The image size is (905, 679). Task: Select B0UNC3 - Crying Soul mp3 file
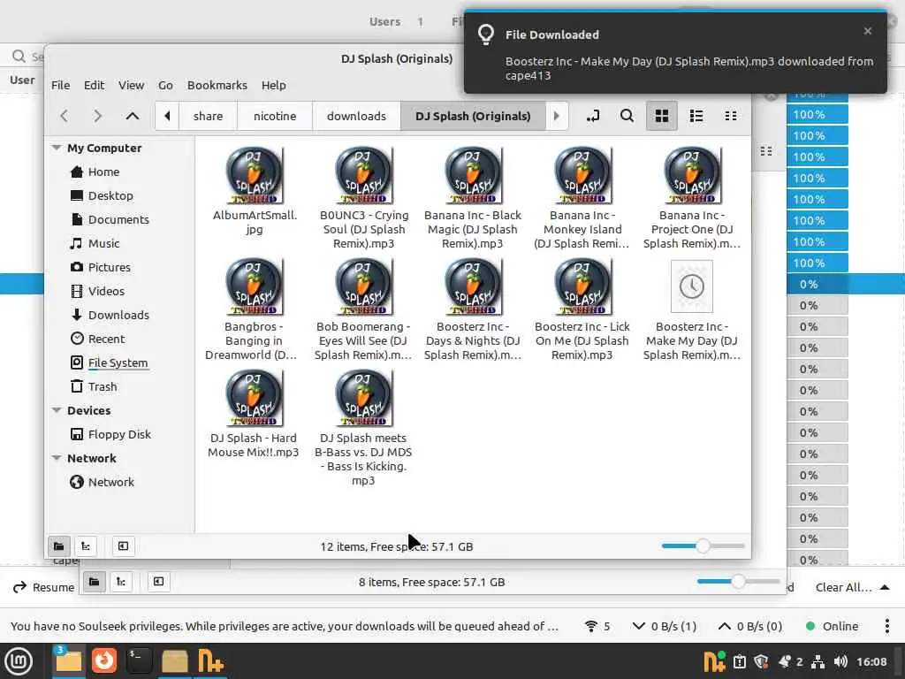click(x=363, y=197)
